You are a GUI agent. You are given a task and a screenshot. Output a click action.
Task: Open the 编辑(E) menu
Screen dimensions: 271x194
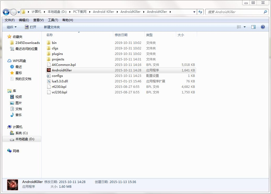(x=24, y=20)
